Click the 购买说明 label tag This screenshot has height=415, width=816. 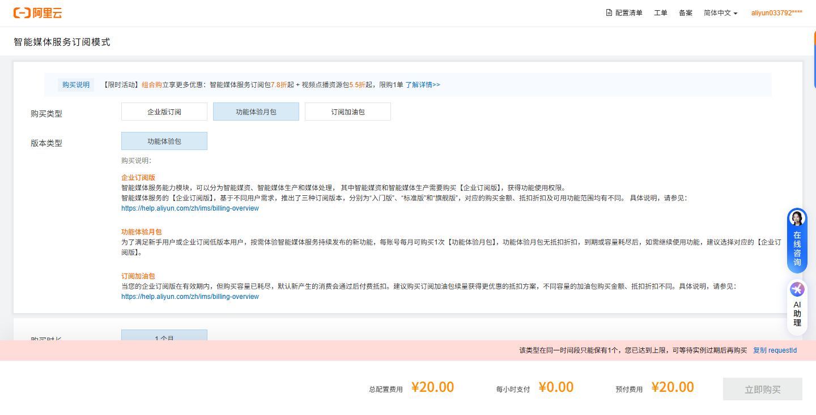point(76,85)
